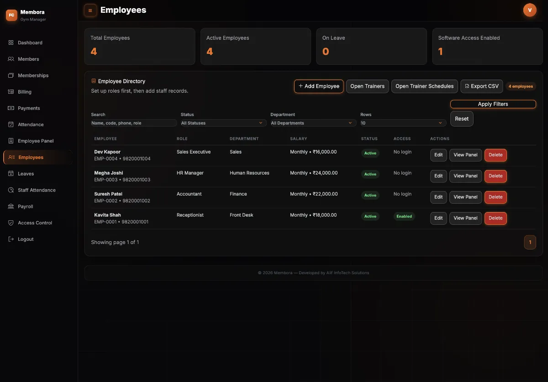Click Open Trainer Schedules button
Image resolution: width=548 pixels, height=382 pixels.
pos(425,86)
